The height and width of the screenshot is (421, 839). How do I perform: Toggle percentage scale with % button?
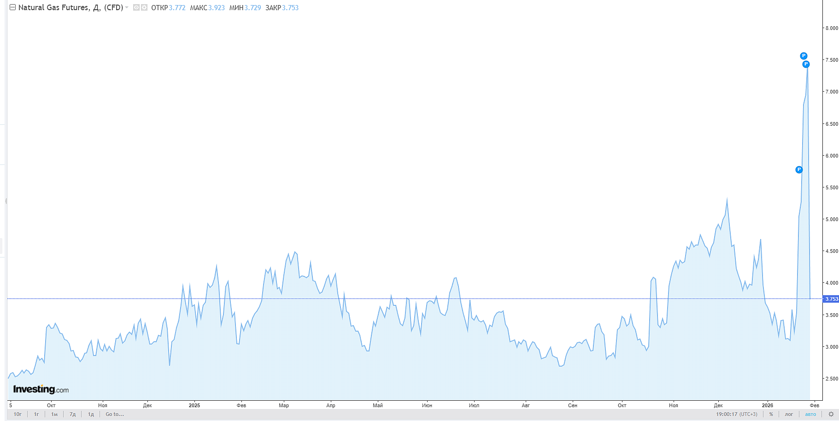click(x=771, y=414)
